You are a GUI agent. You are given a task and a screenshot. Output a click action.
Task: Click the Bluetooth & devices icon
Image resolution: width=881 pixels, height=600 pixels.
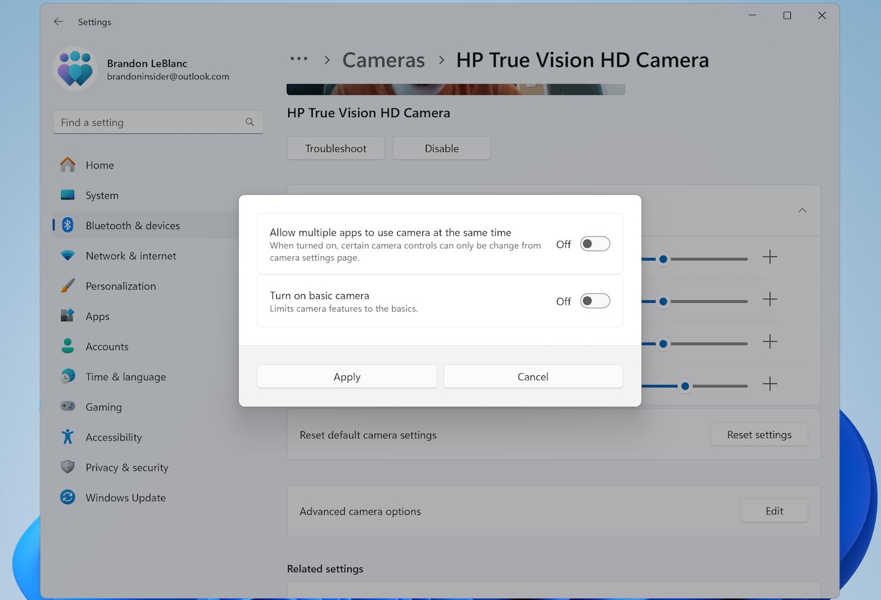point(68,225)
